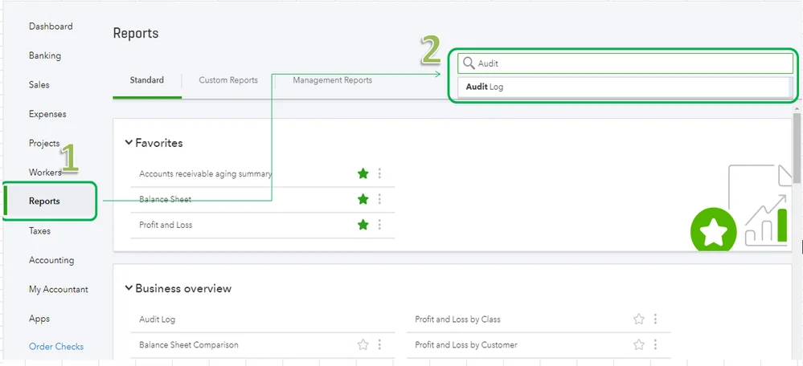This screenshot has height=366, width=803.
Task: Open more options for Balance Sheet Comparison
Action: (x=379, y=344)
